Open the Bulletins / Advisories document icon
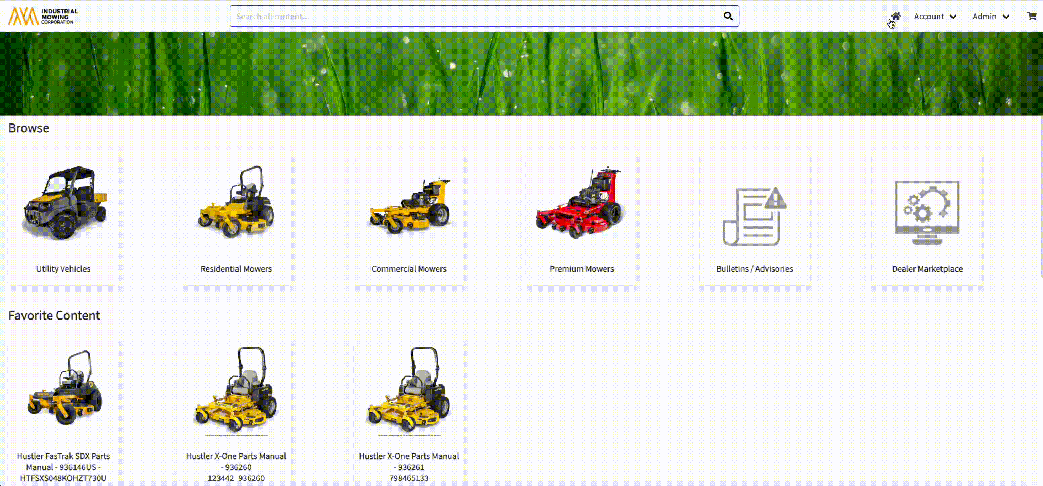 coord(754,216)
